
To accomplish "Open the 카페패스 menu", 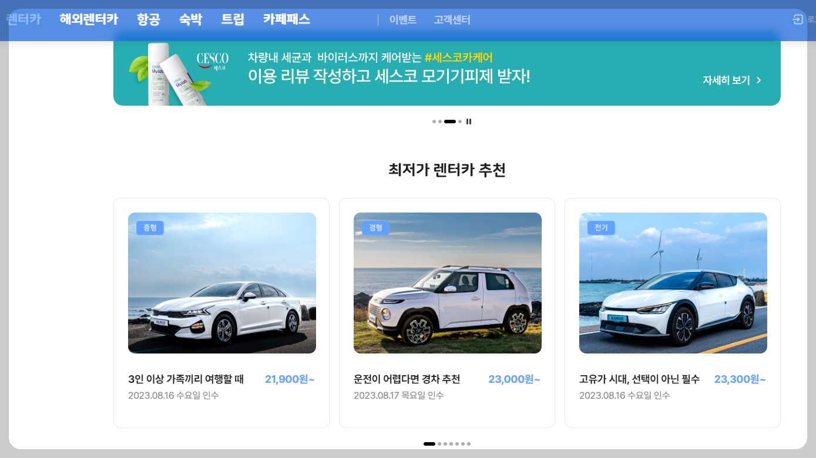I will [286, 19].
